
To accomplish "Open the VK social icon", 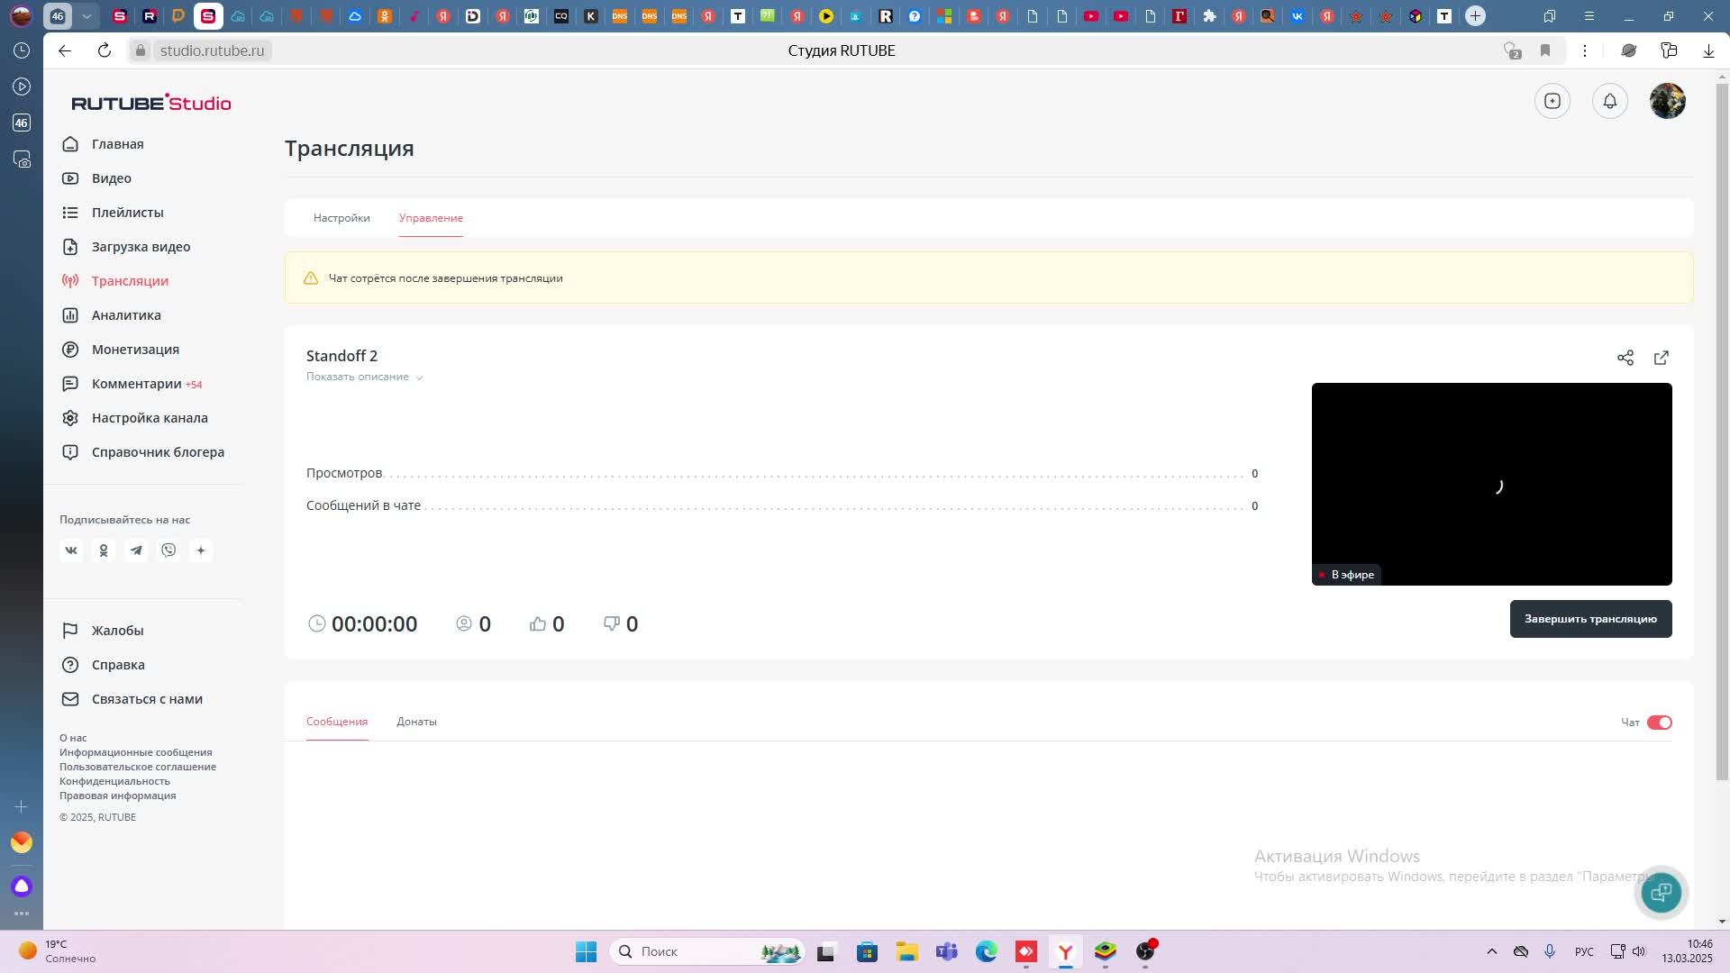I will click(71, 550).
